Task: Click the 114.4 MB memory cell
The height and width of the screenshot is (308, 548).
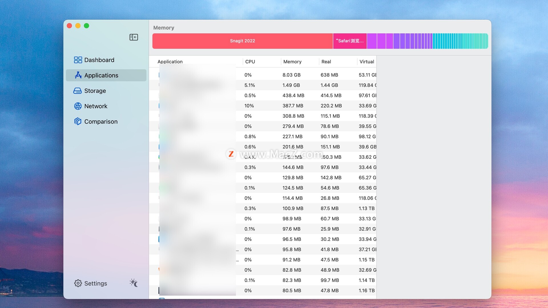Action: 293,198
